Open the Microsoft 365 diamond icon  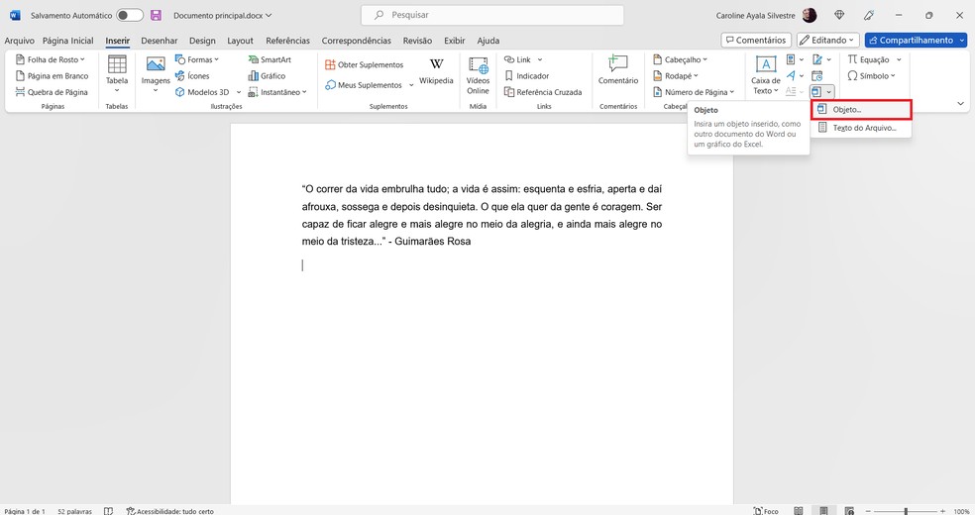coord(839,15)
